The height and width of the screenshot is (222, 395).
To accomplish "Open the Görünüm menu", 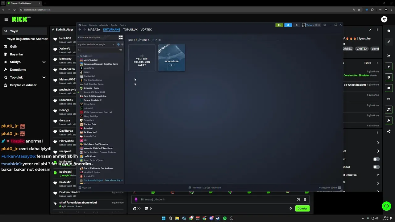I will pyautogui.click(x=93, y=25).
